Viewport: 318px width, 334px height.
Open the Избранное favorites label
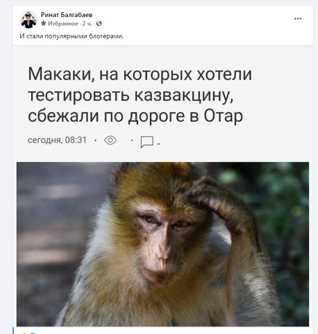63,24
